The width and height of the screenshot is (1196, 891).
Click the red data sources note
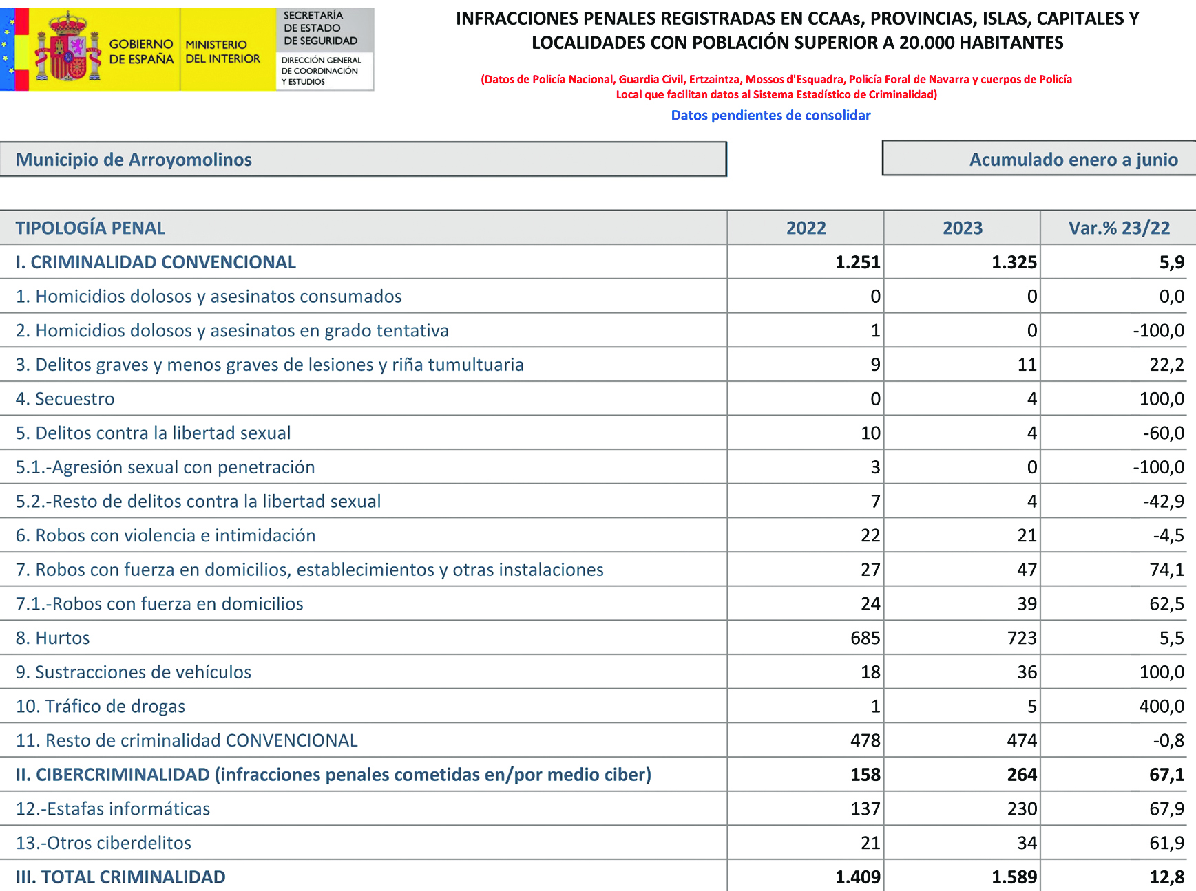tap(776, 87)
